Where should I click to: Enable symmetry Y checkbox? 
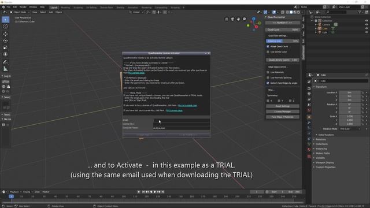pos(279,101)
